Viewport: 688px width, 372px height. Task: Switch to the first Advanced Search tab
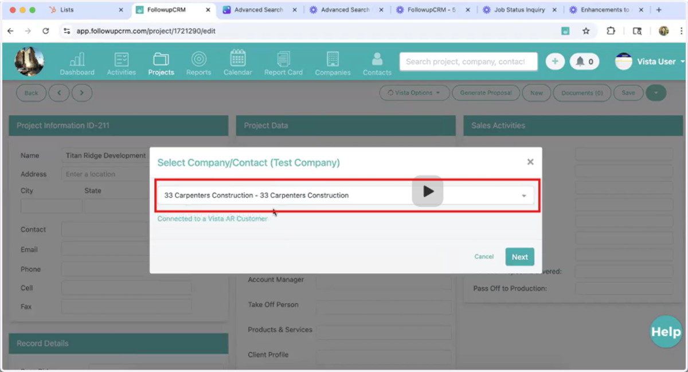pyautogui.click(x=261, y=10)
